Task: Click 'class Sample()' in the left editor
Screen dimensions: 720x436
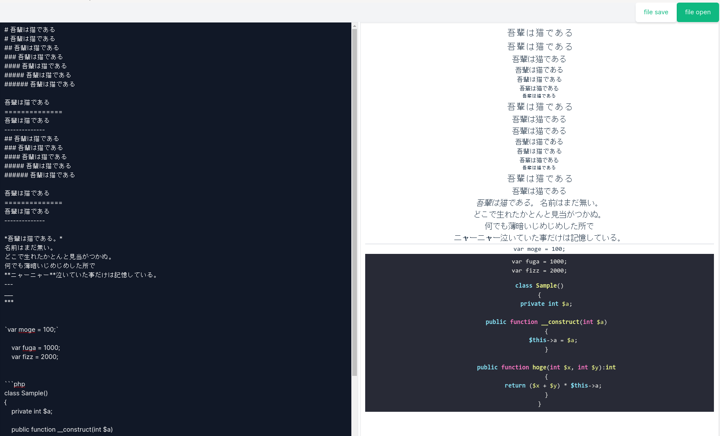Action: point(26,393)
